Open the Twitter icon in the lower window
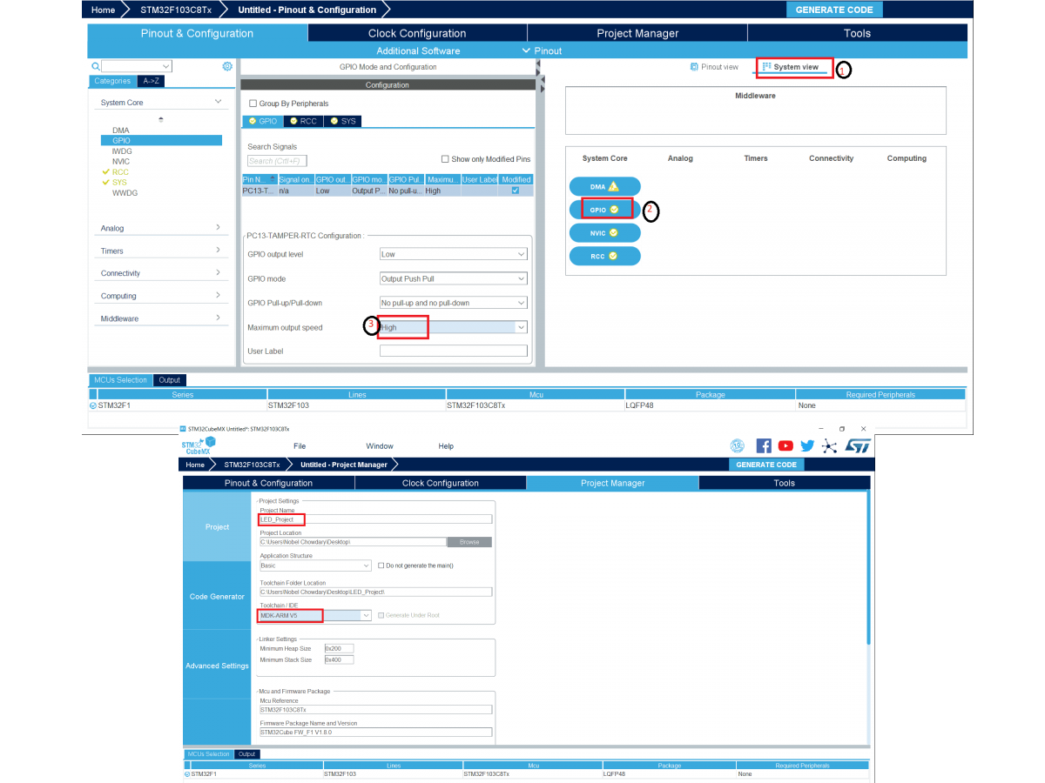The width and height of the screenshot is (1045, 783). point(807,445)
